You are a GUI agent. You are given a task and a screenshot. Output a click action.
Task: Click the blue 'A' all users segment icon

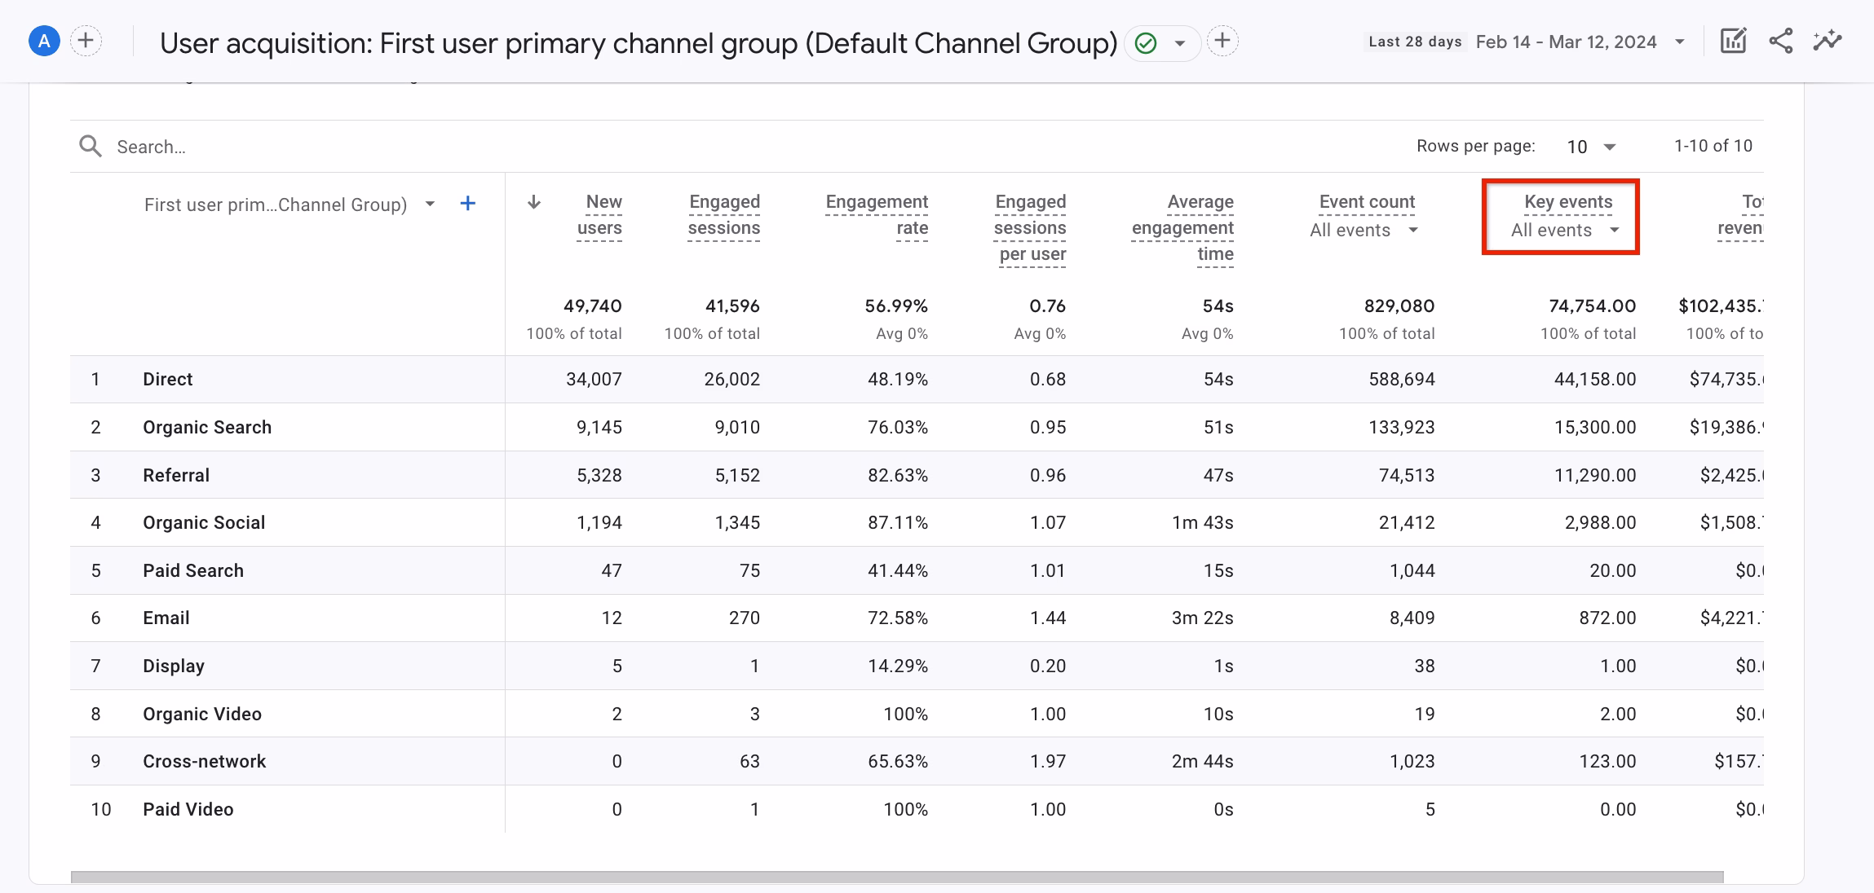point(44,41)
